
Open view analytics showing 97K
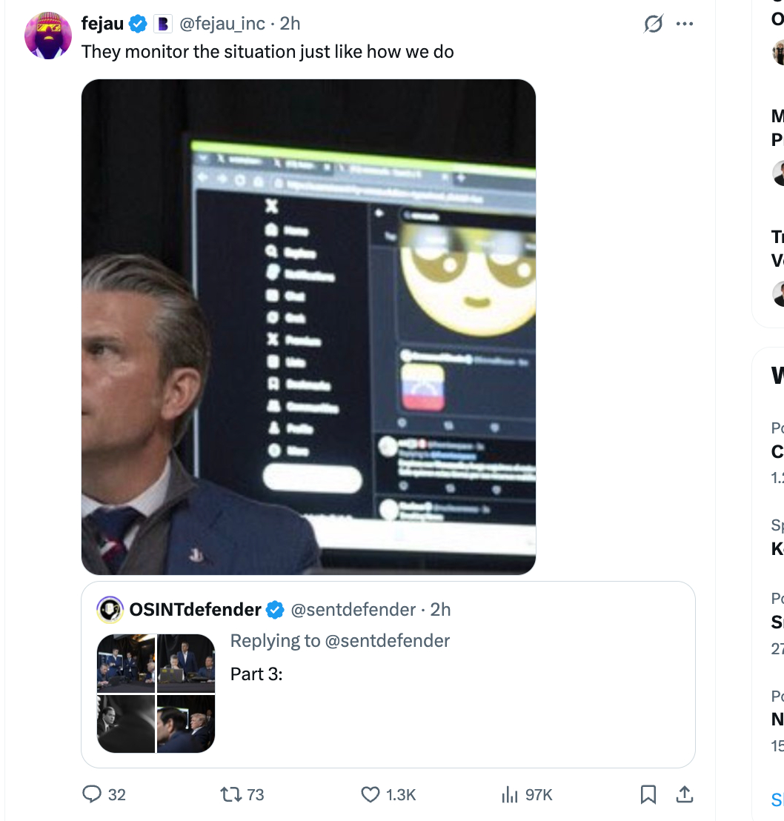511,794
